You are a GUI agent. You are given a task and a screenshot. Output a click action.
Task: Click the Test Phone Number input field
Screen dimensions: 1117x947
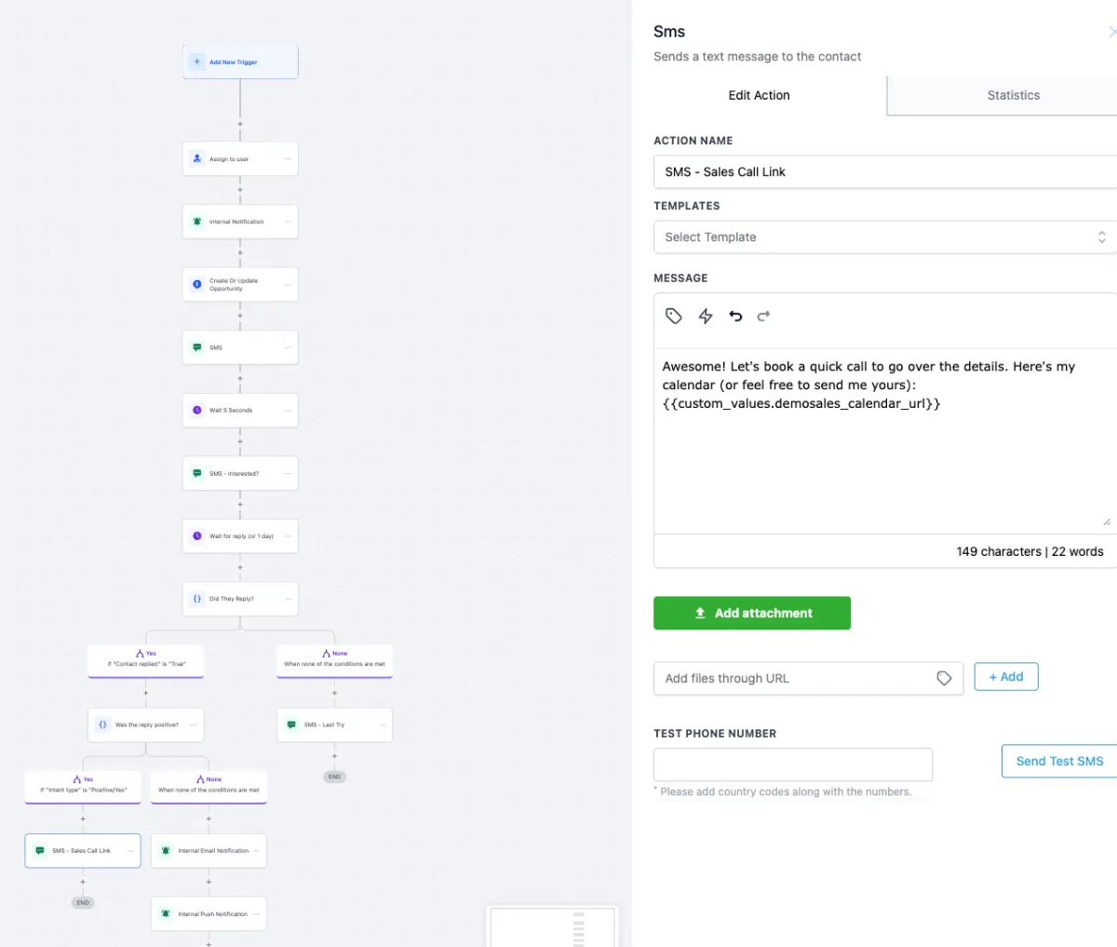point(793,764)
